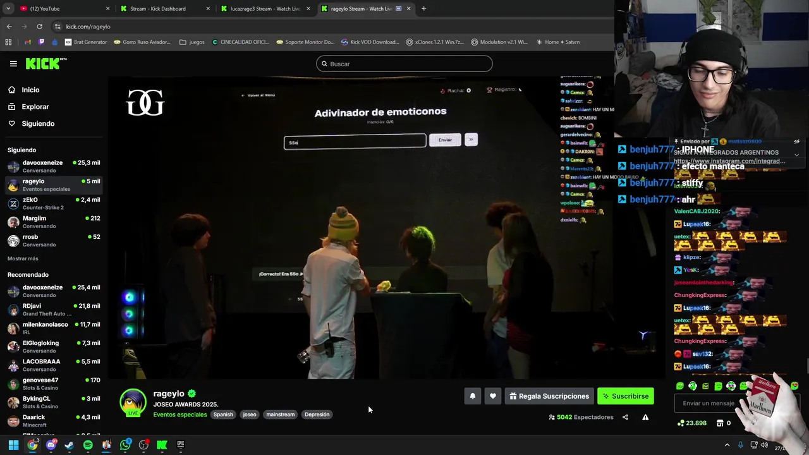View the 23.898 channel points balance

(692, 423)
